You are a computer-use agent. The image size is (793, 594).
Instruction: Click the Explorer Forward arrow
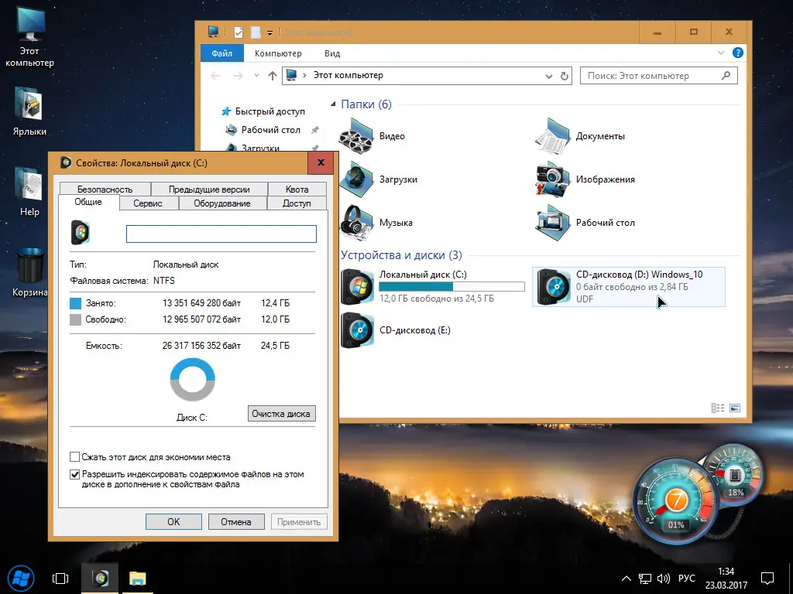[x=239, y=76]
